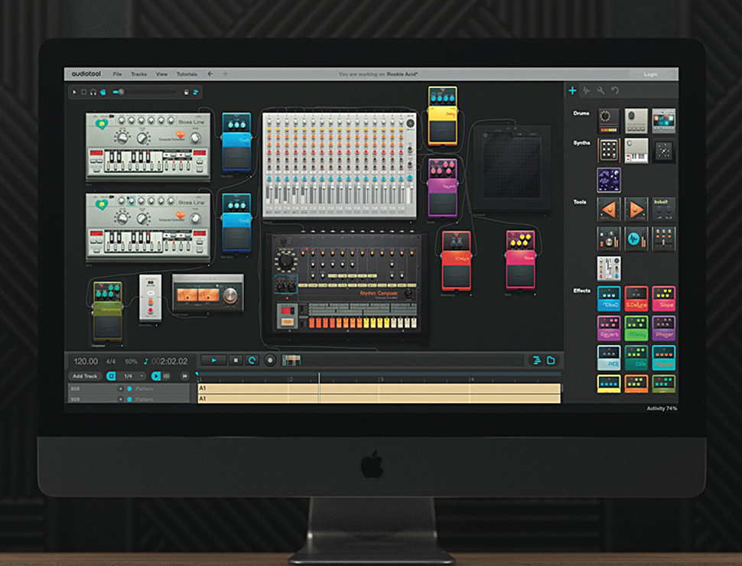Add the cyan Flanger effect pedal
The width and height of the screenshot is (742, 566).
coord(663,358)
